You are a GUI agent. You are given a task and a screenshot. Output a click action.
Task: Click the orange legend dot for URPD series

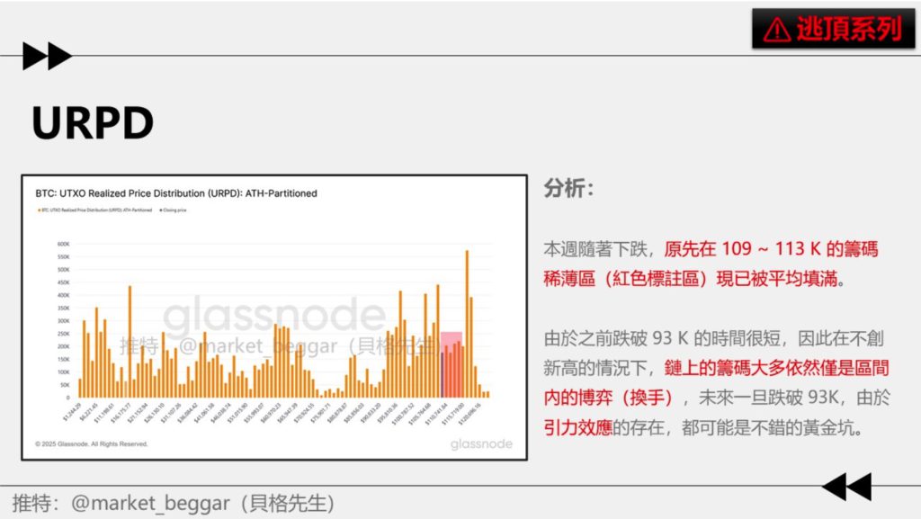(37, 210)
